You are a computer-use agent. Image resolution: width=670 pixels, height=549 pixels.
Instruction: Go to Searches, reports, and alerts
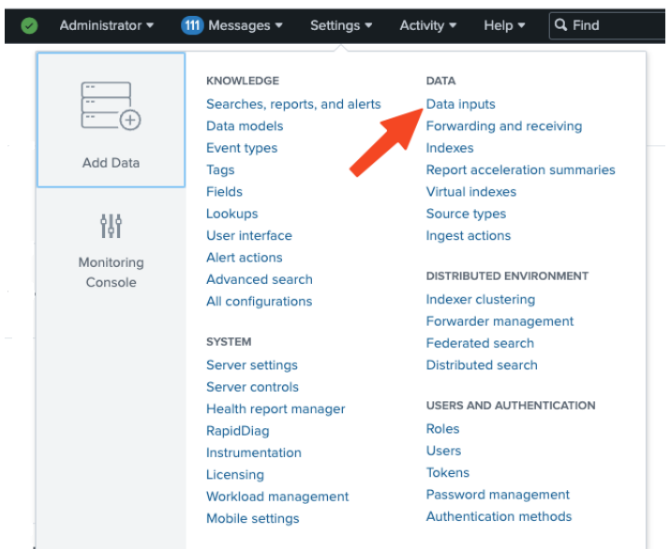pyautogui.click(x=293, y=104)
